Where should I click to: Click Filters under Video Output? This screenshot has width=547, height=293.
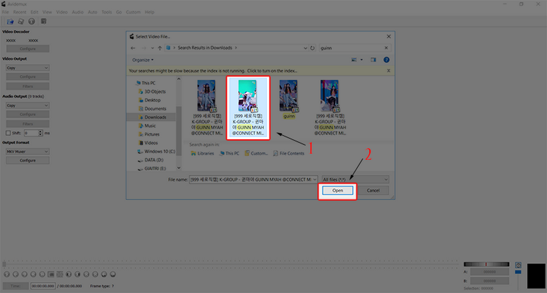[x=27, y=86]
